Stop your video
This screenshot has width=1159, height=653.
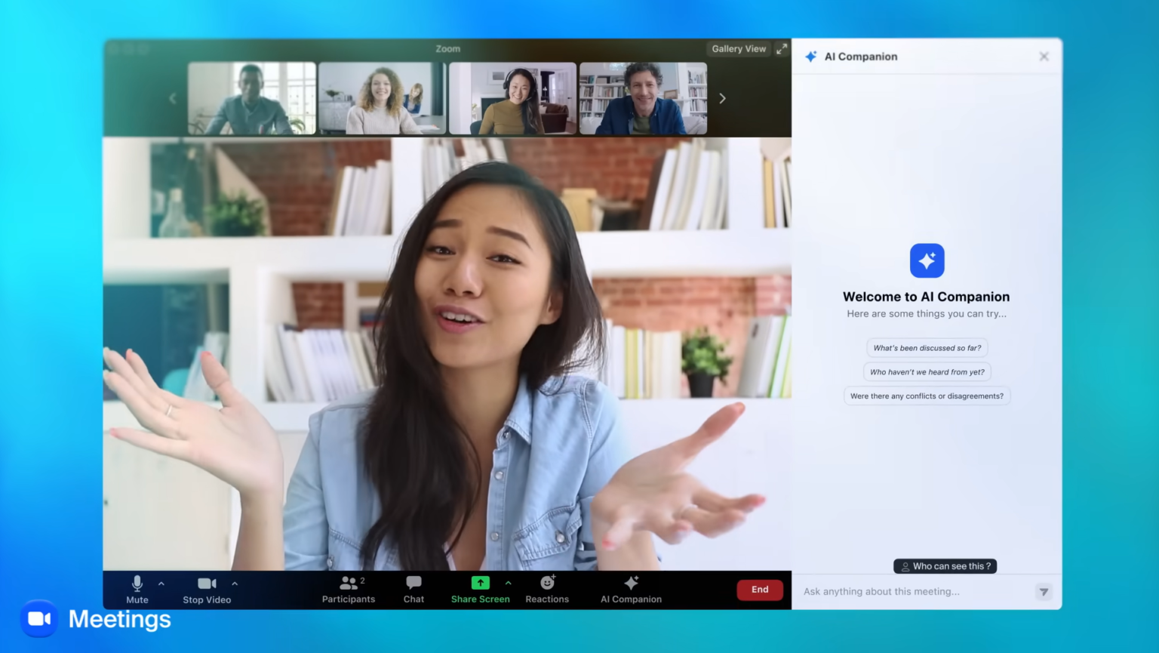(x=207, y=590)
